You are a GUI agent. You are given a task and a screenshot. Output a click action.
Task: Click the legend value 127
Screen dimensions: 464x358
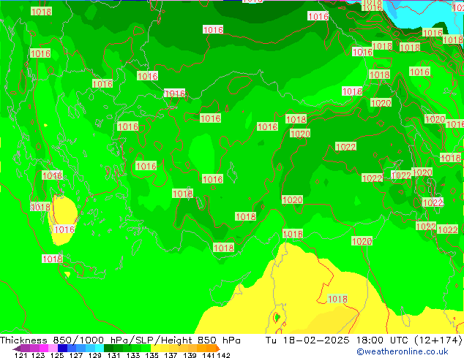click(76, 355)
